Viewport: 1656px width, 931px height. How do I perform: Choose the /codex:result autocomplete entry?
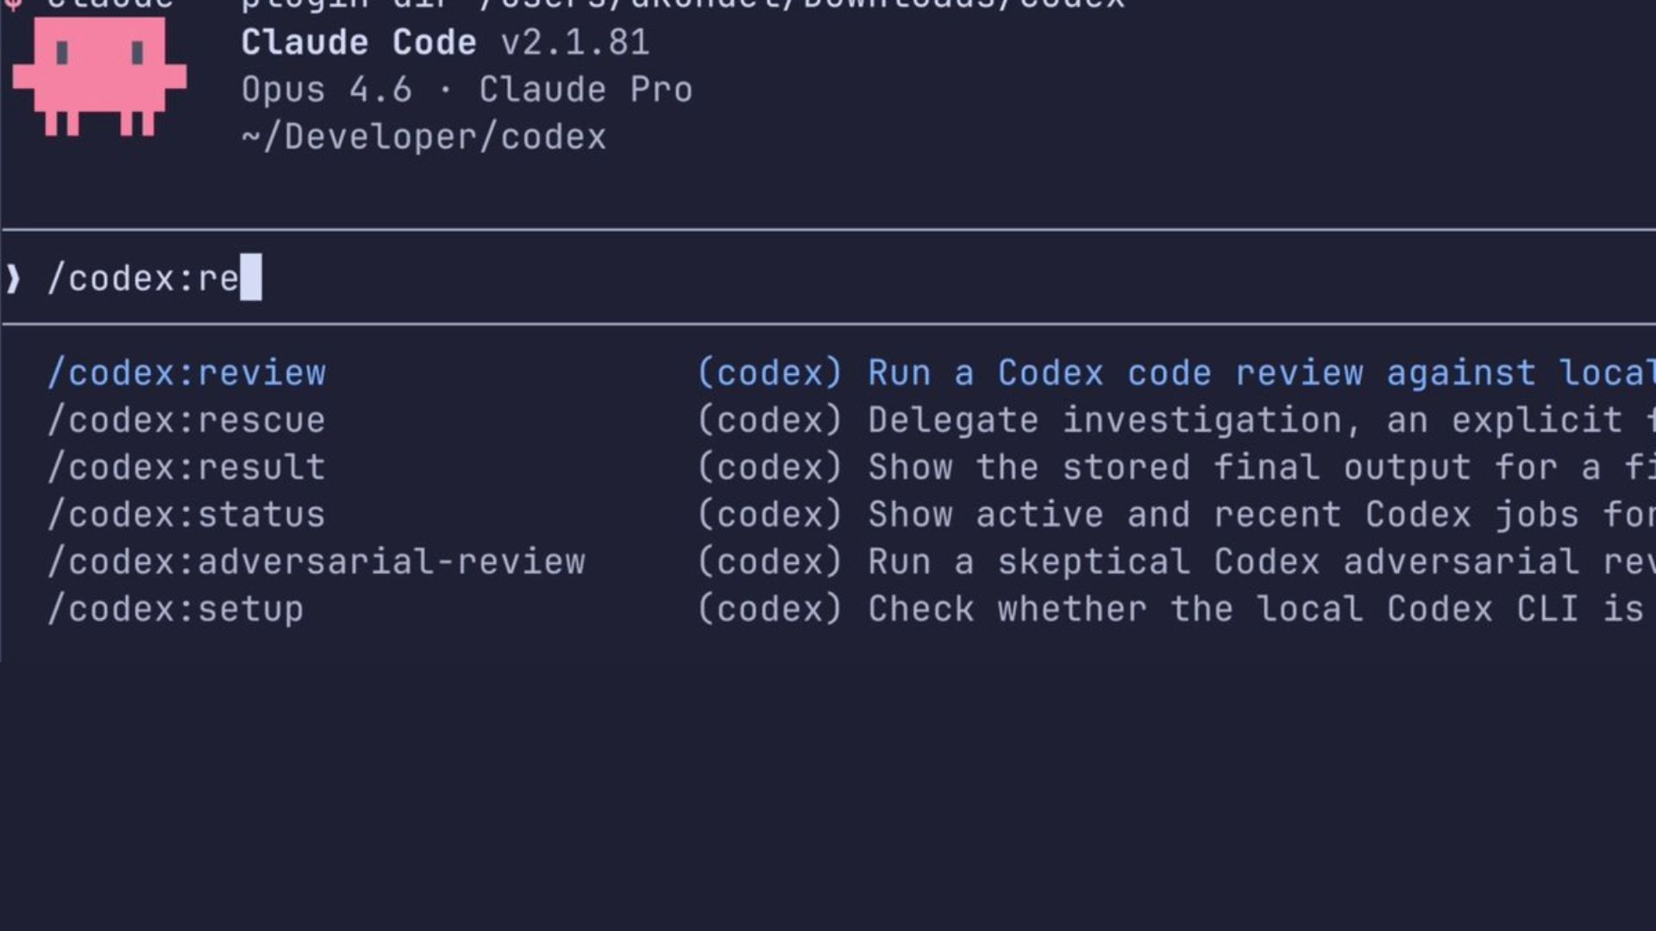pos(187,468)
